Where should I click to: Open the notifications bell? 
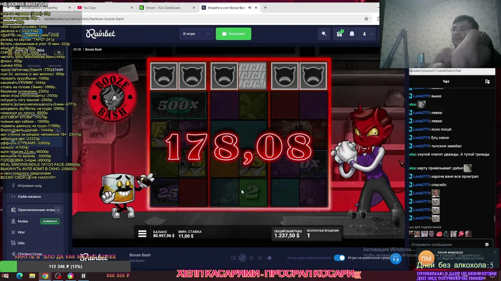tap(352, 34)
